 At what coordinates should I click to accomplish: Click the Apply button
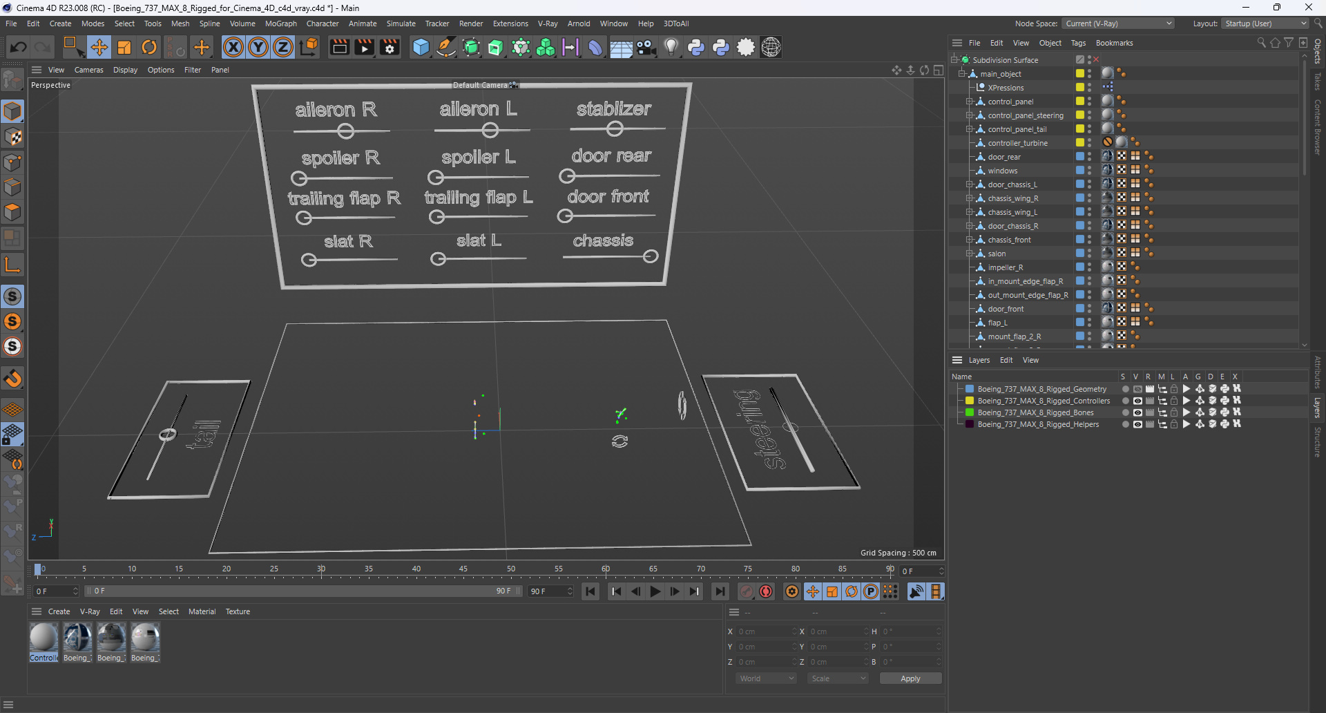tap(910, 678)
